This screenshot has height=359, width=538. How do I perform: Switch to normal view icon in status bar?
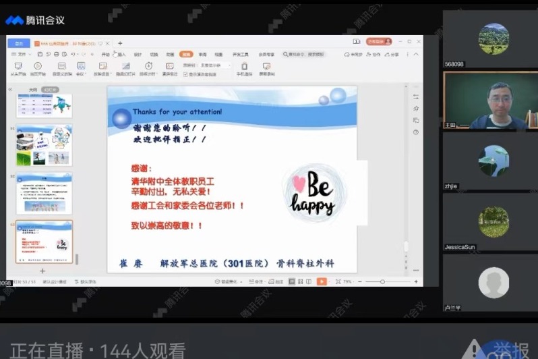[292, 281]
